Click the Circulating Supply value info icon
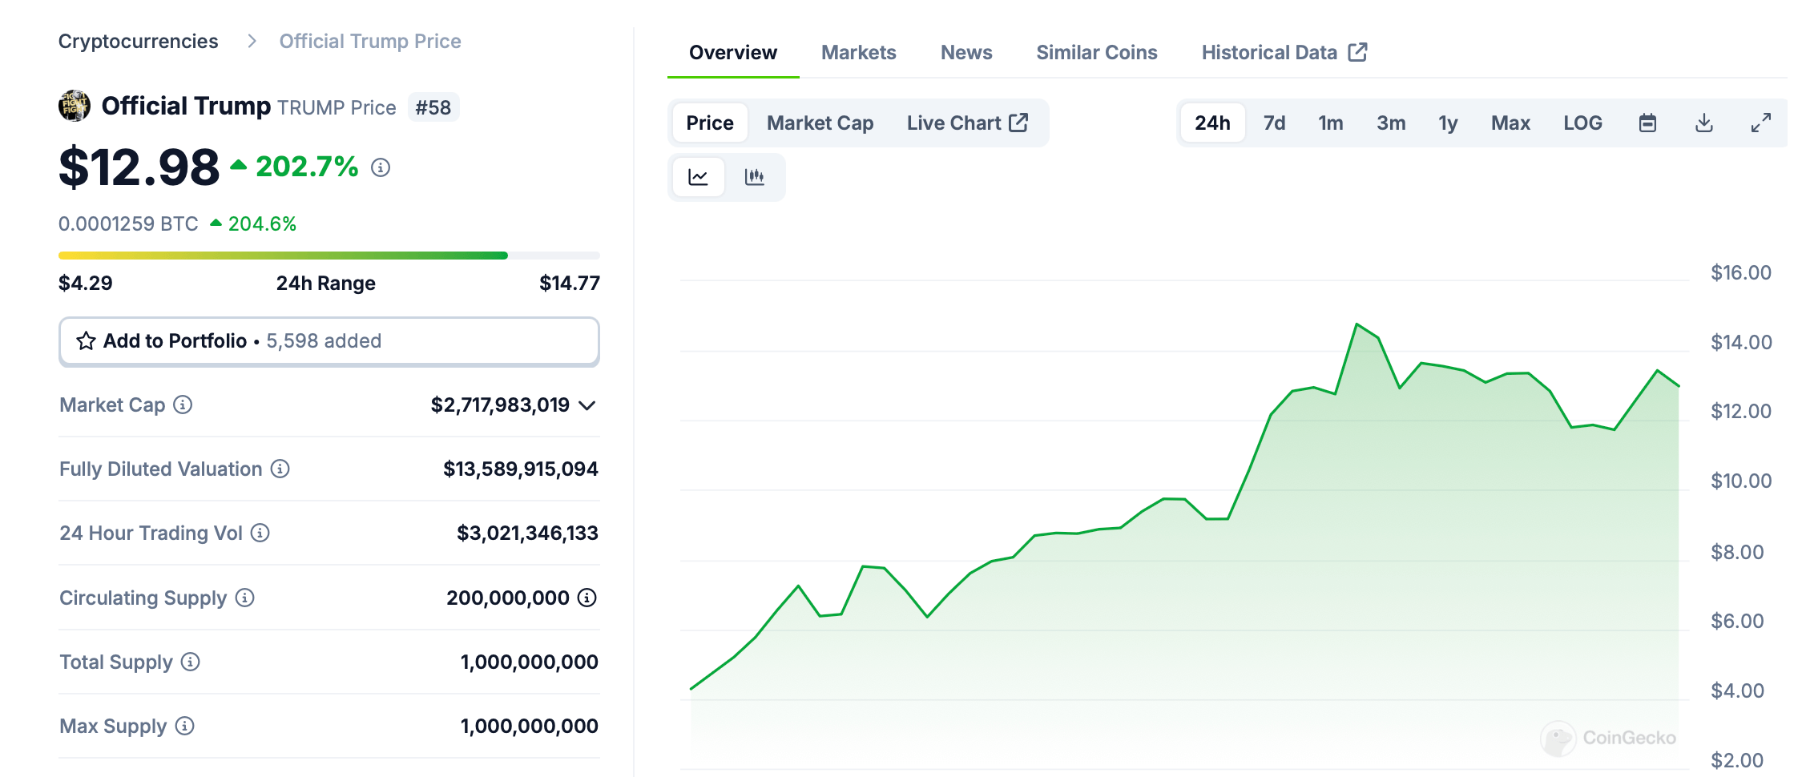Viewport: 1806px width, 777px height. coord(587,598)
